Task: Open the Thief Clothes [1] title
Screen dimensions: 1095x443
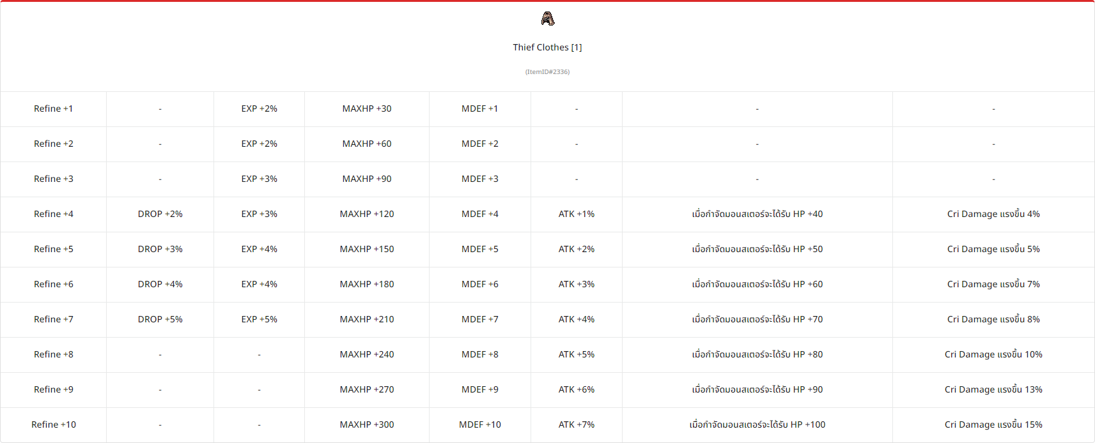Action: (547, 47)
